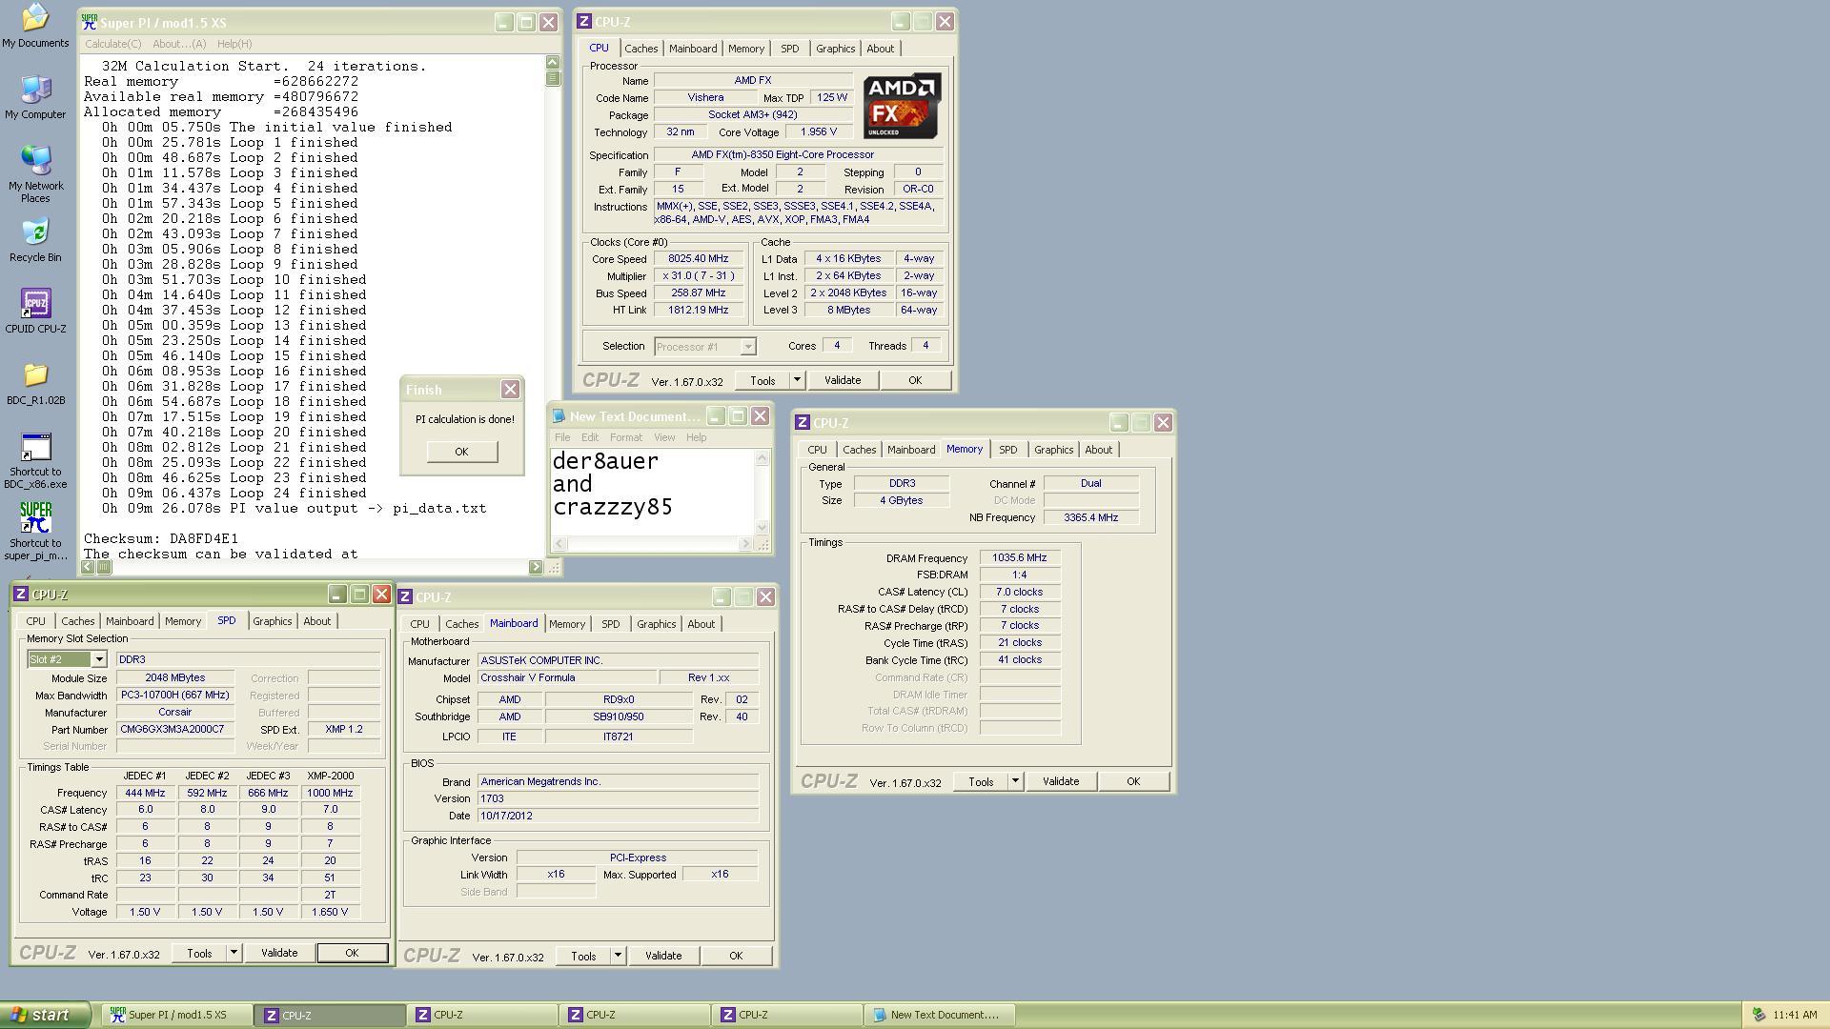Switch to New Text Document taskbar item
This screenshot has width=1830, height=1029.
[939, 1015]
